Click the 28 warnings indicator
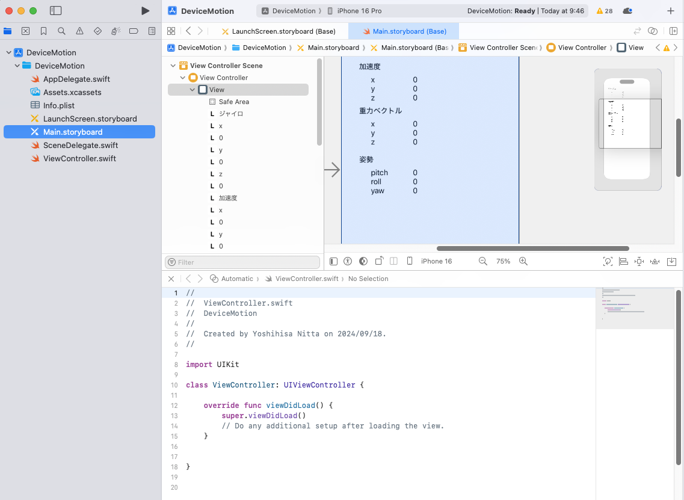 [605, 11]
